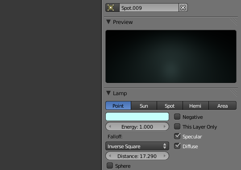Switch lamp type to Spot
241x170 pixels.
pos(170,105)
